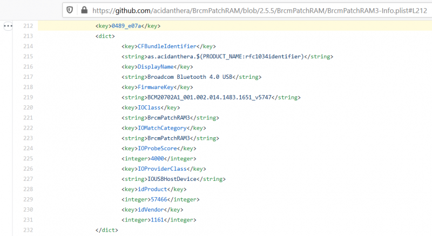
Task: Select line number 229
Action: (28, 199)
